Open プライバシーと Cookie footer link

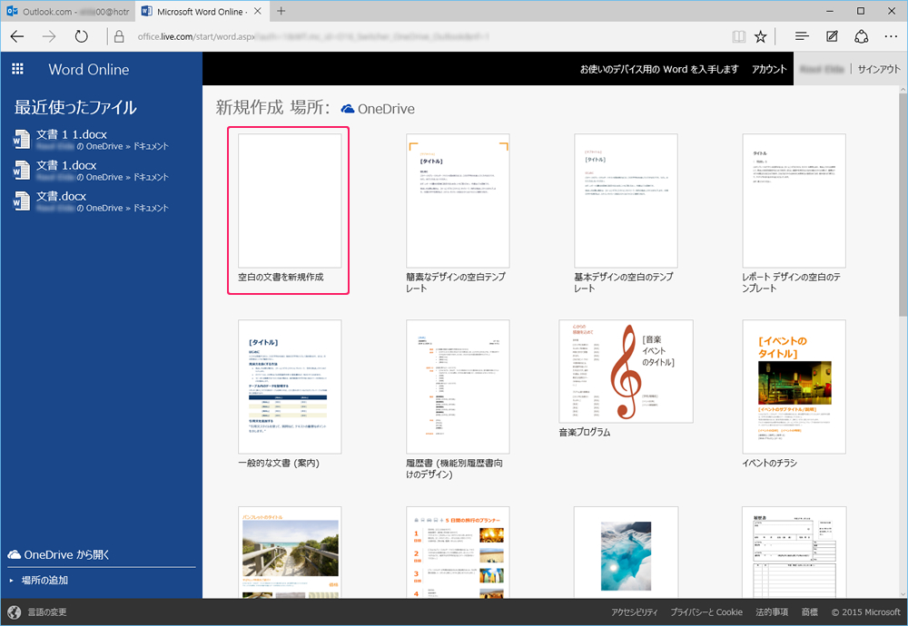point(706,612)
